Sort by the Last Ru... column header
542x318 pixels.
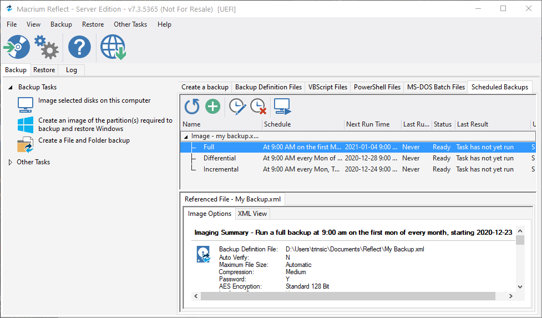[416, 124]
